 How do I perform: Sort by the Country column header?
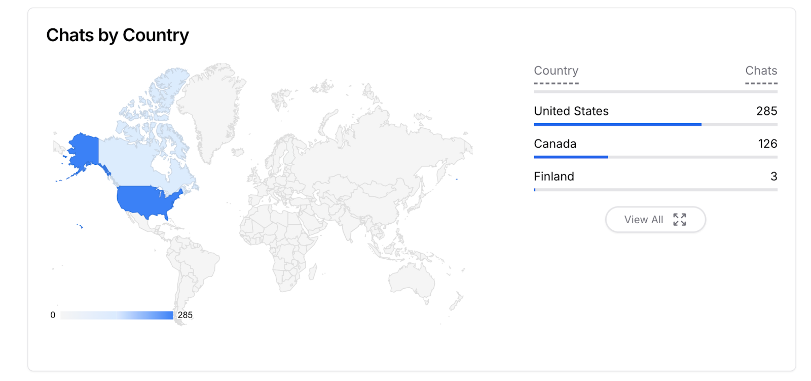556,71
